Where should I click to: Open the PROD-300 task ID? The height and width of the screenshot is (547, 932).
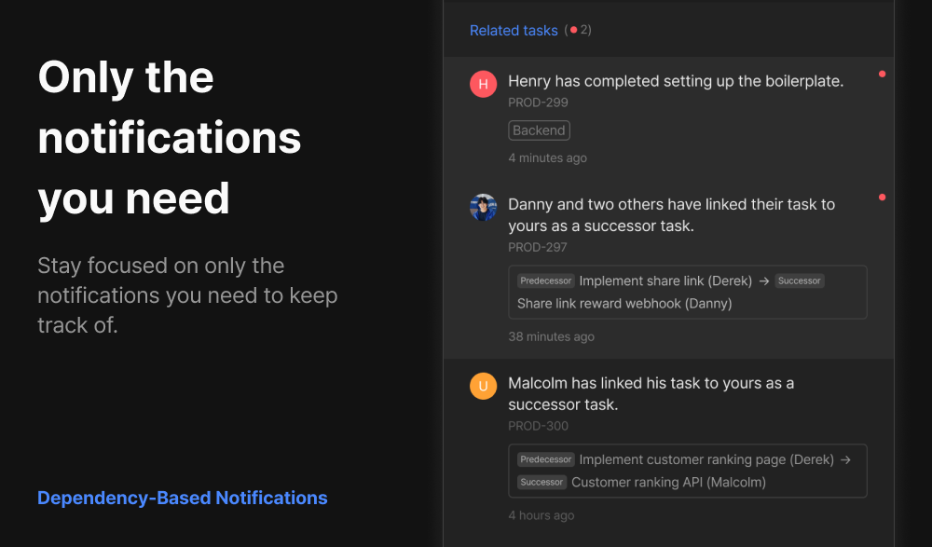(538, 427)
